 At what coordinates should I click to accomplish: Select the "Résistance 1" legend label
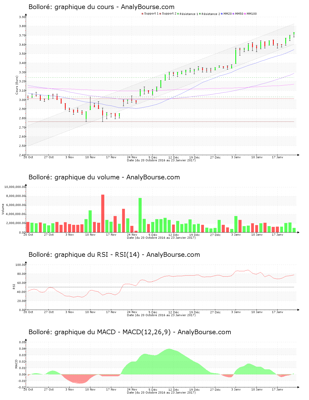(189, 14)
